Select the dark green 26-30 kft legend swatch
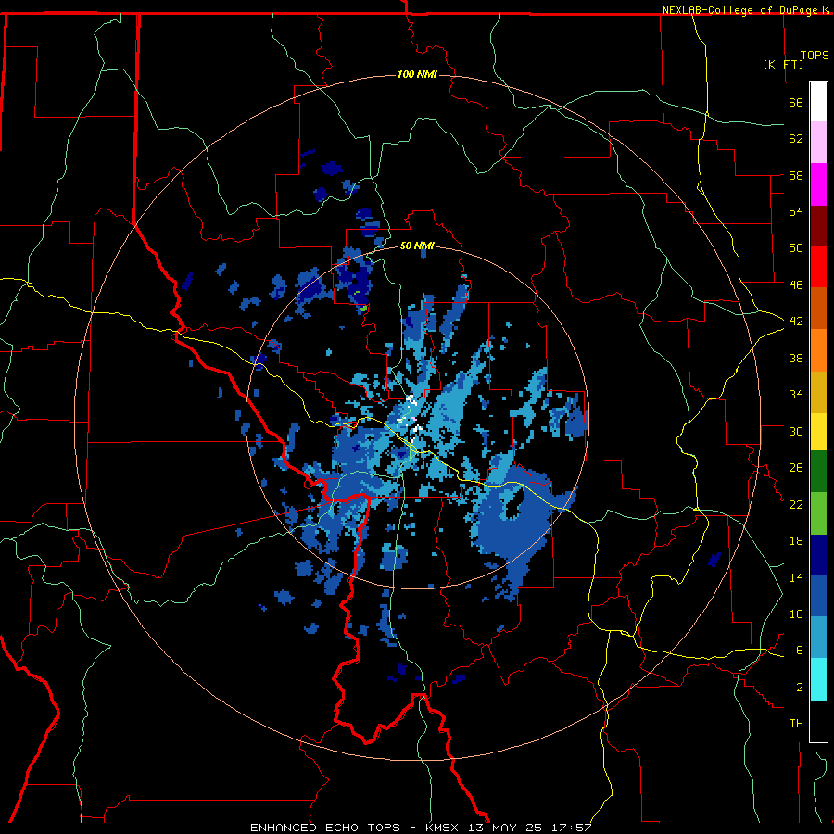 [818, 472]
